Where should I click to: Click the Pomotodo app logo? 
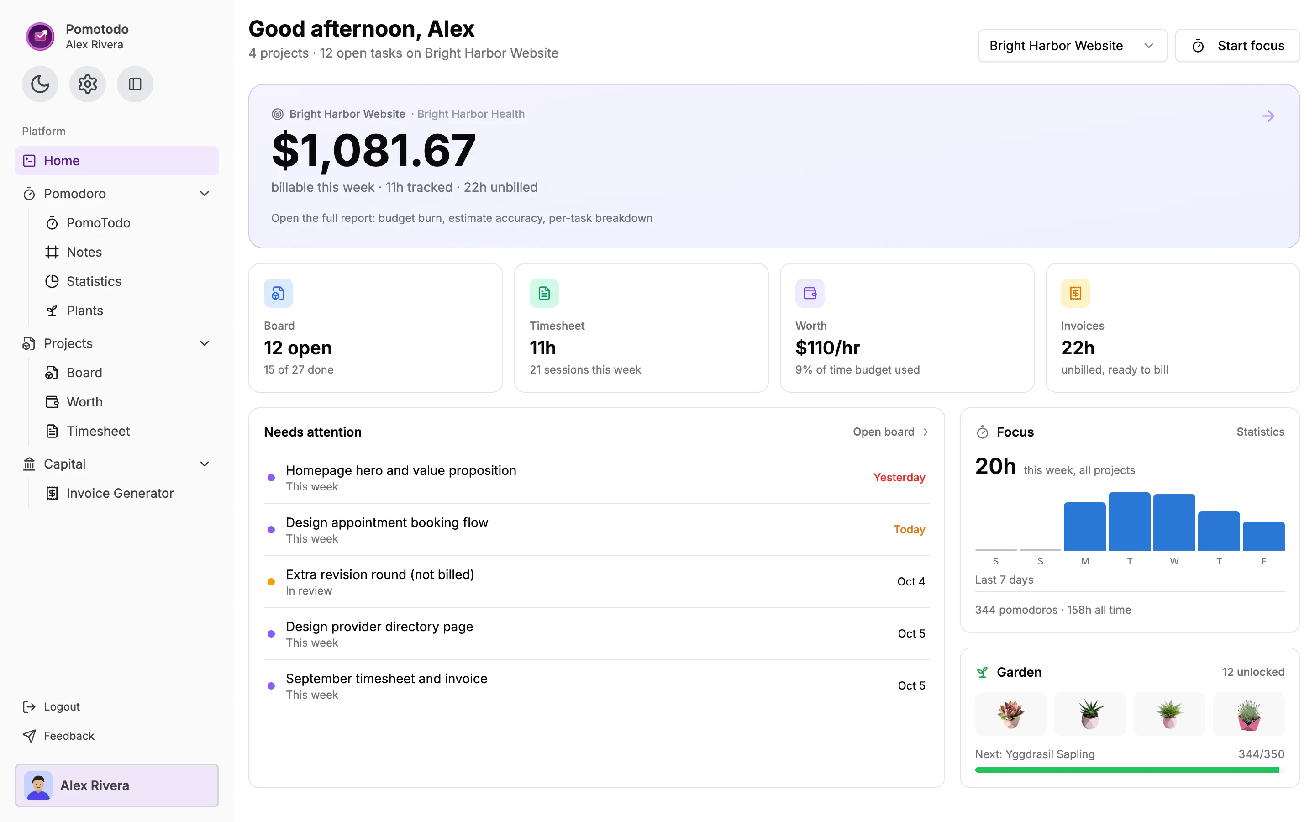pos(40,37)
